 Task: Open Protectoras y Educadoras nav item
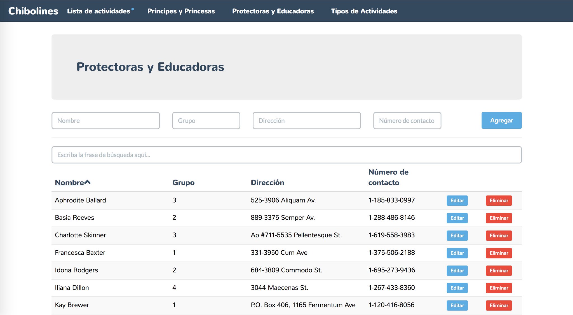coord(273,11)
